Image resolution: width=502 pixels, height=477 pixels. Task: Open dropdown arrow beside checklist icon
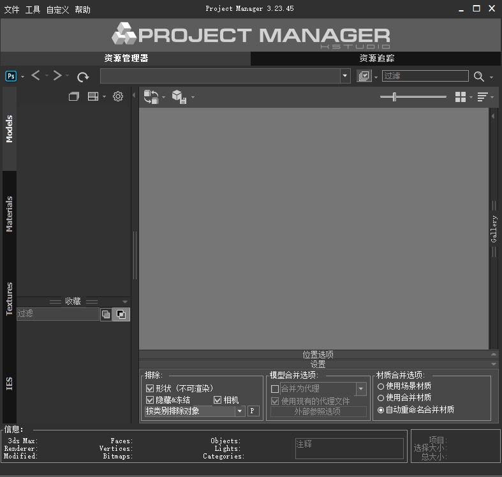click(x=376, y=77)
